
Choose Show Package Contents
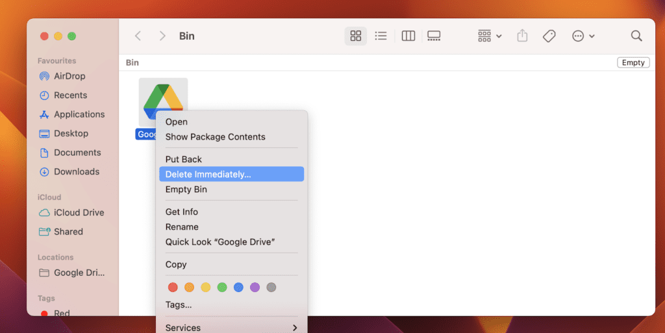(x=215, y=137)
